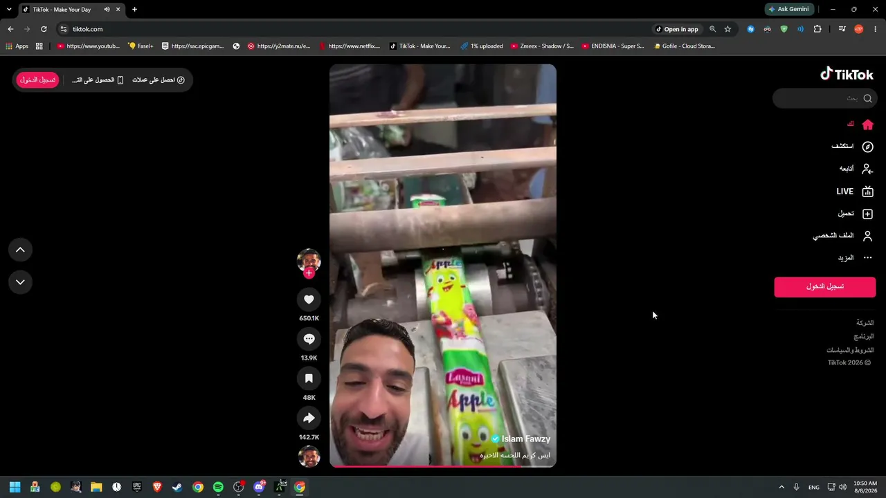886x498 pixels.
Task: Open the sound disc avatar below share
Action: tap(309, 456)
